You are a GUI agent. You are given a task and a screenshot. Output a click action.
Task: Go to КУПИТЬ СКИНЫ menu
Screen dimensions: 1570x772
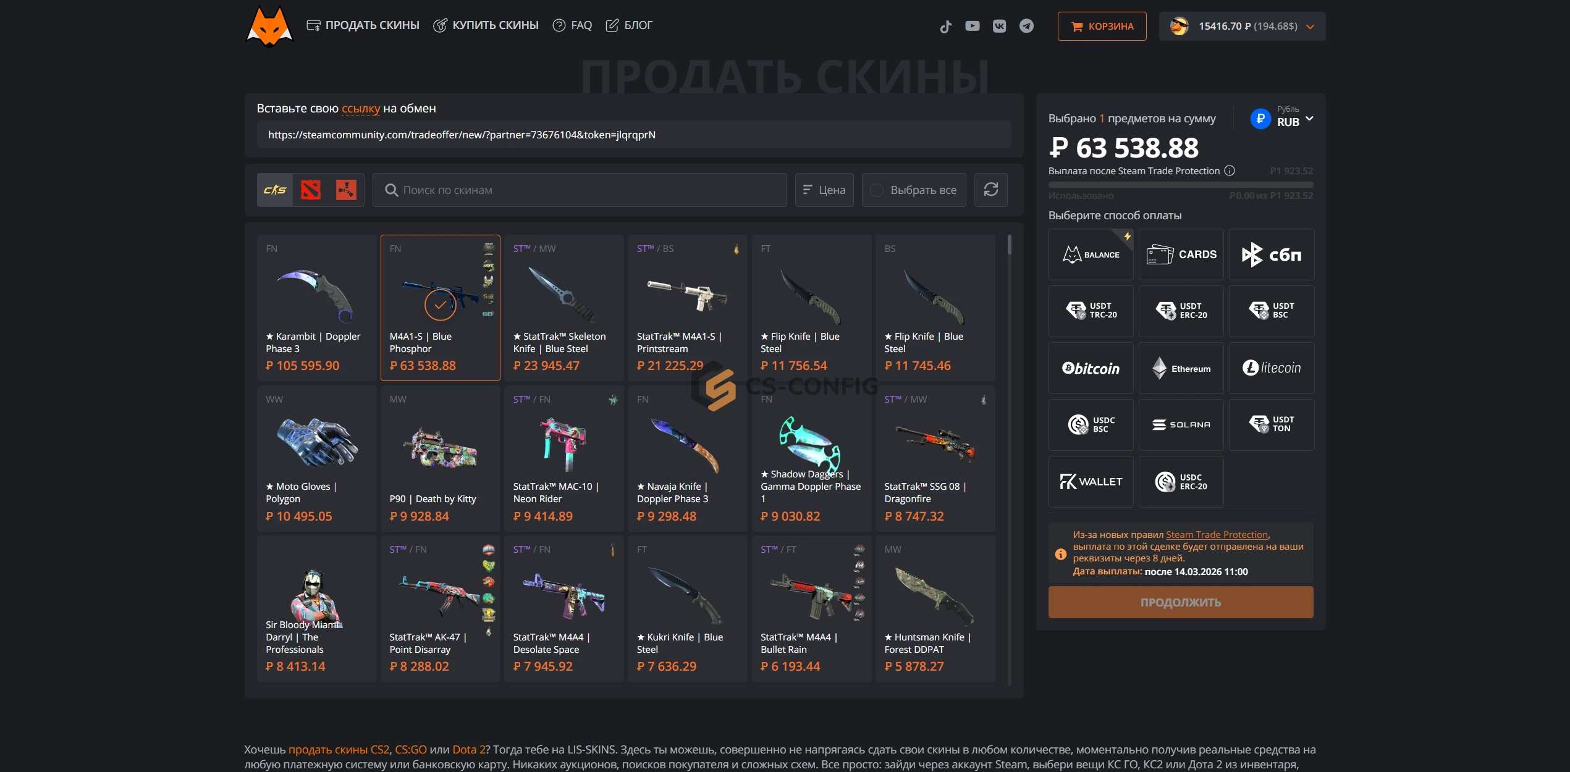486,25
